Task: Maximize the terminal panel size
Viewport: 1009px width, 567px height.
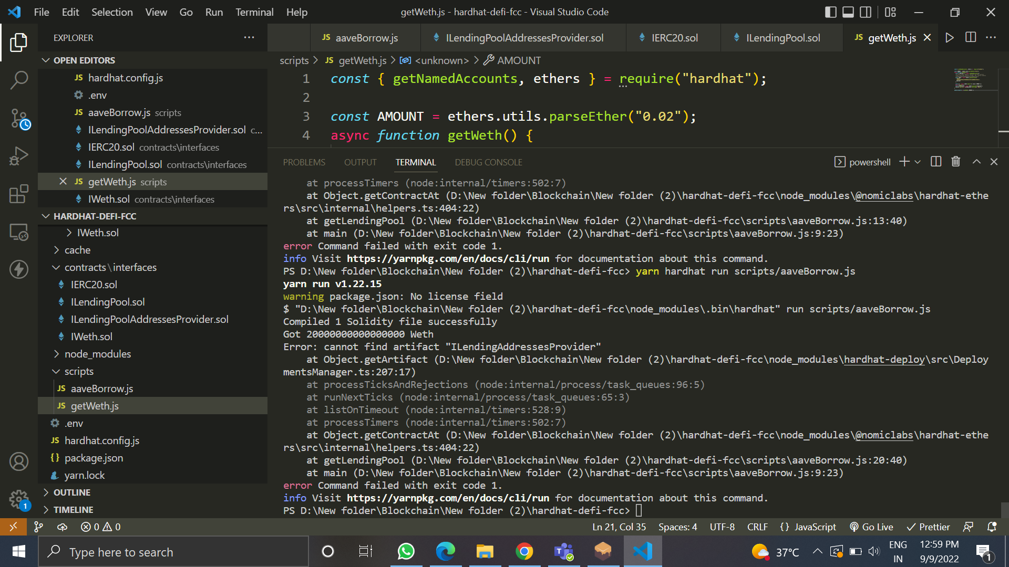Action: tap(976, 162)
